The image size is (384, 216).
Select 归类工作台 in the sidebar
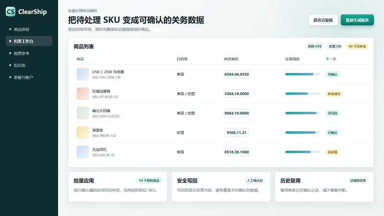coord(29,41)
